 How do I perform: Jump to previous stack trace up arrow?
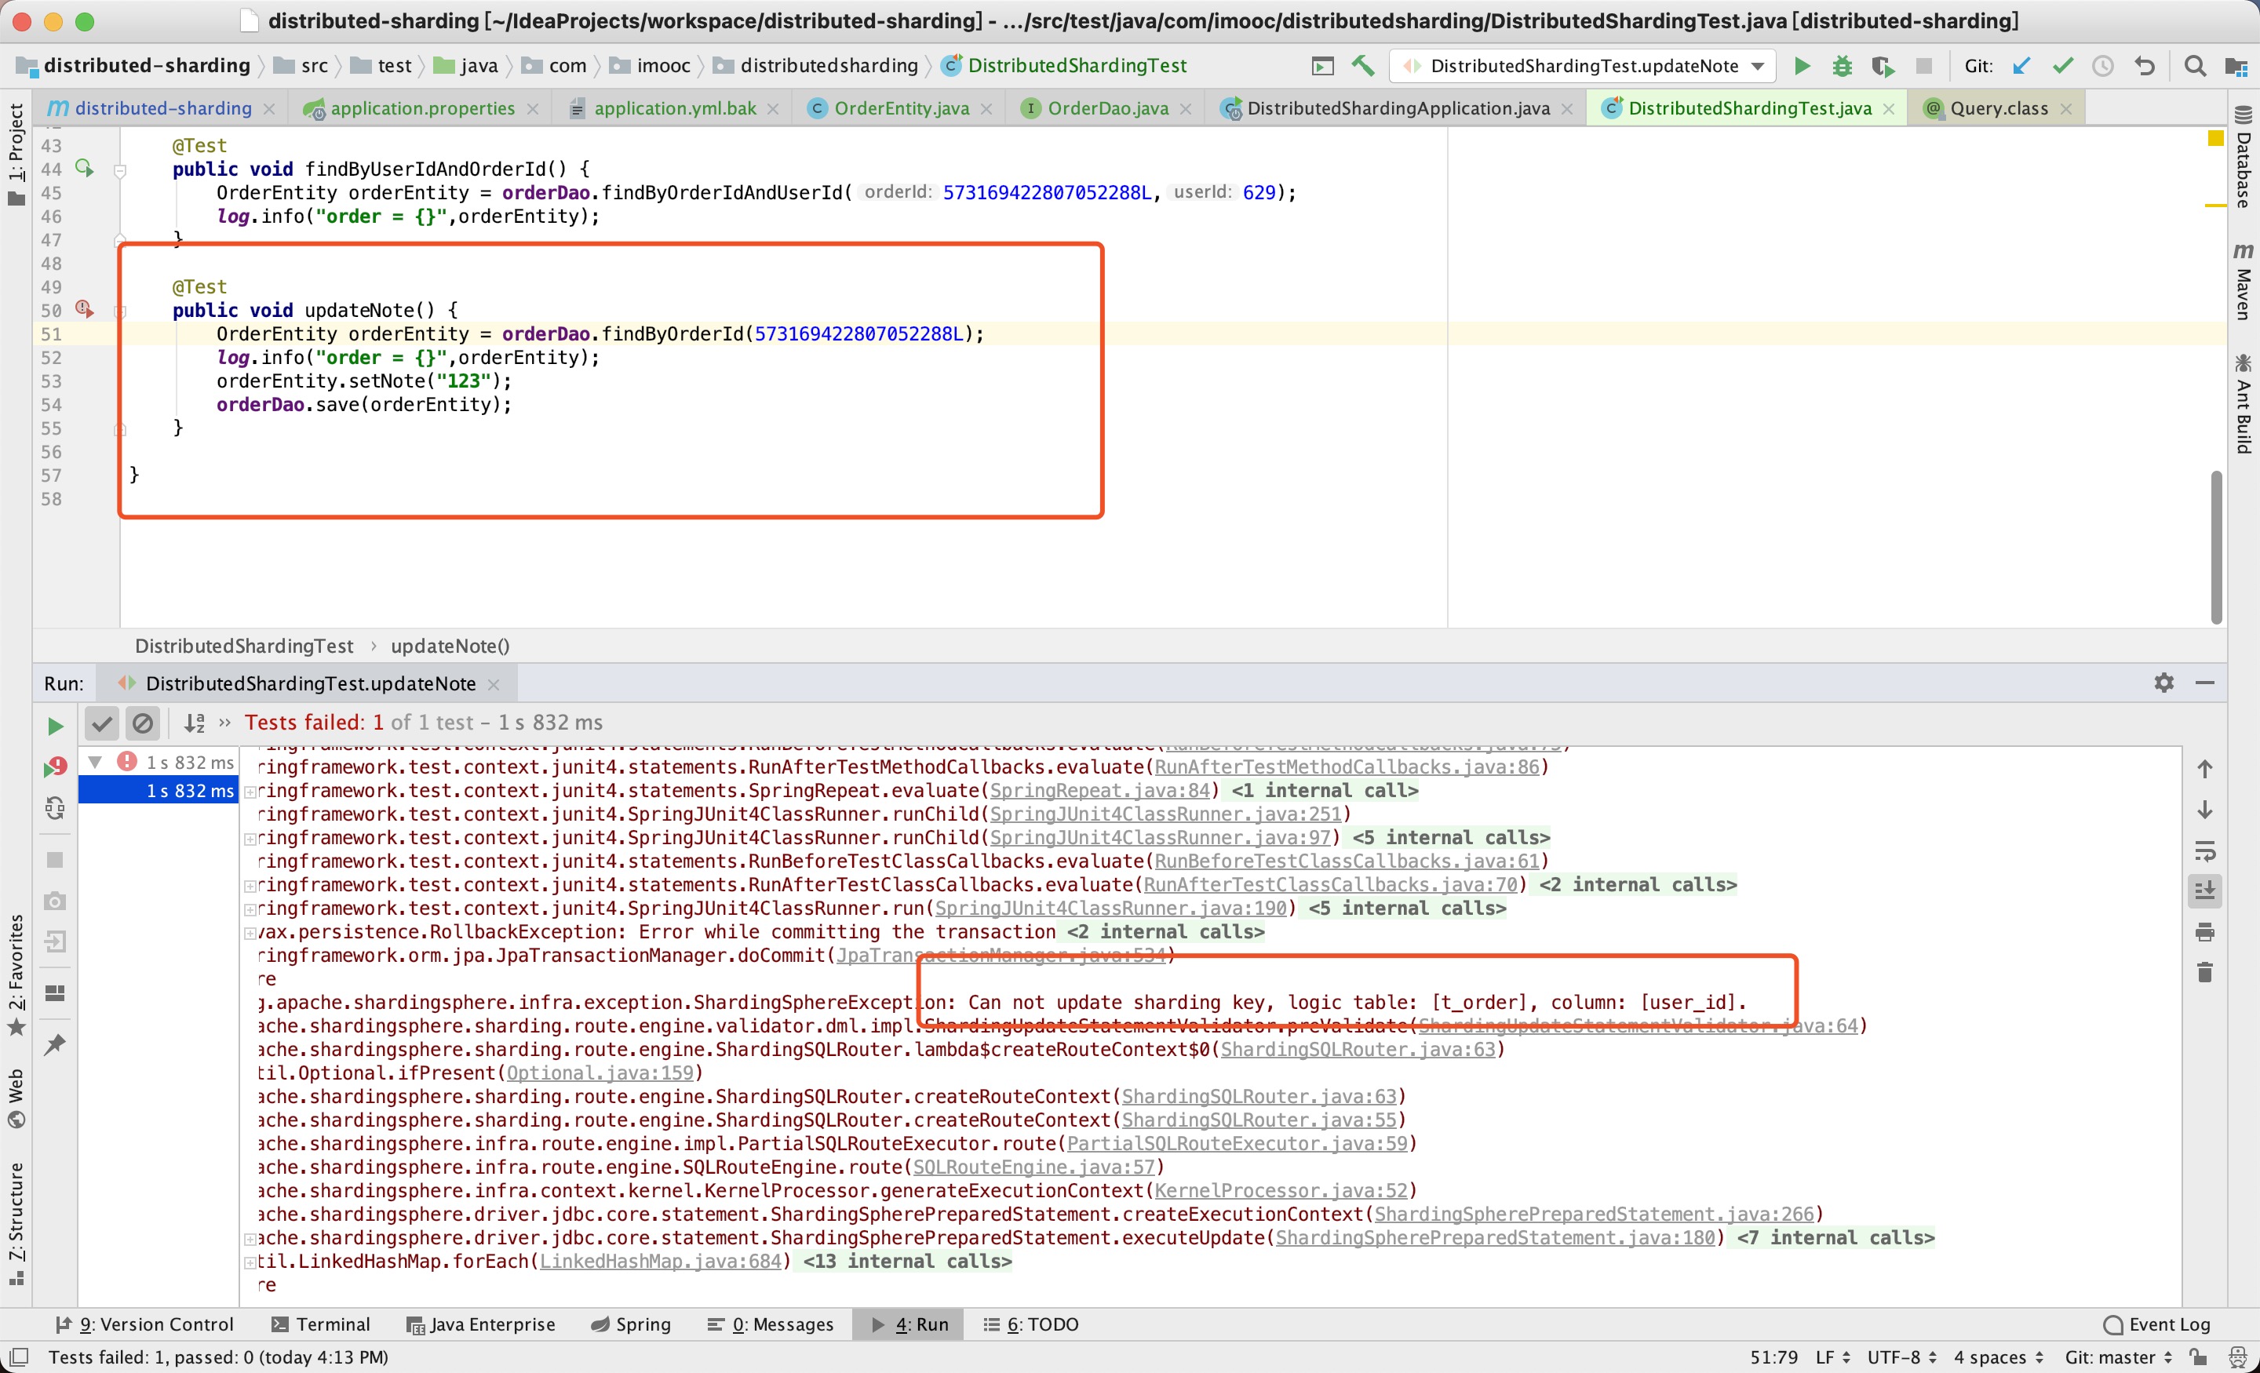[x=2205, y=769]
